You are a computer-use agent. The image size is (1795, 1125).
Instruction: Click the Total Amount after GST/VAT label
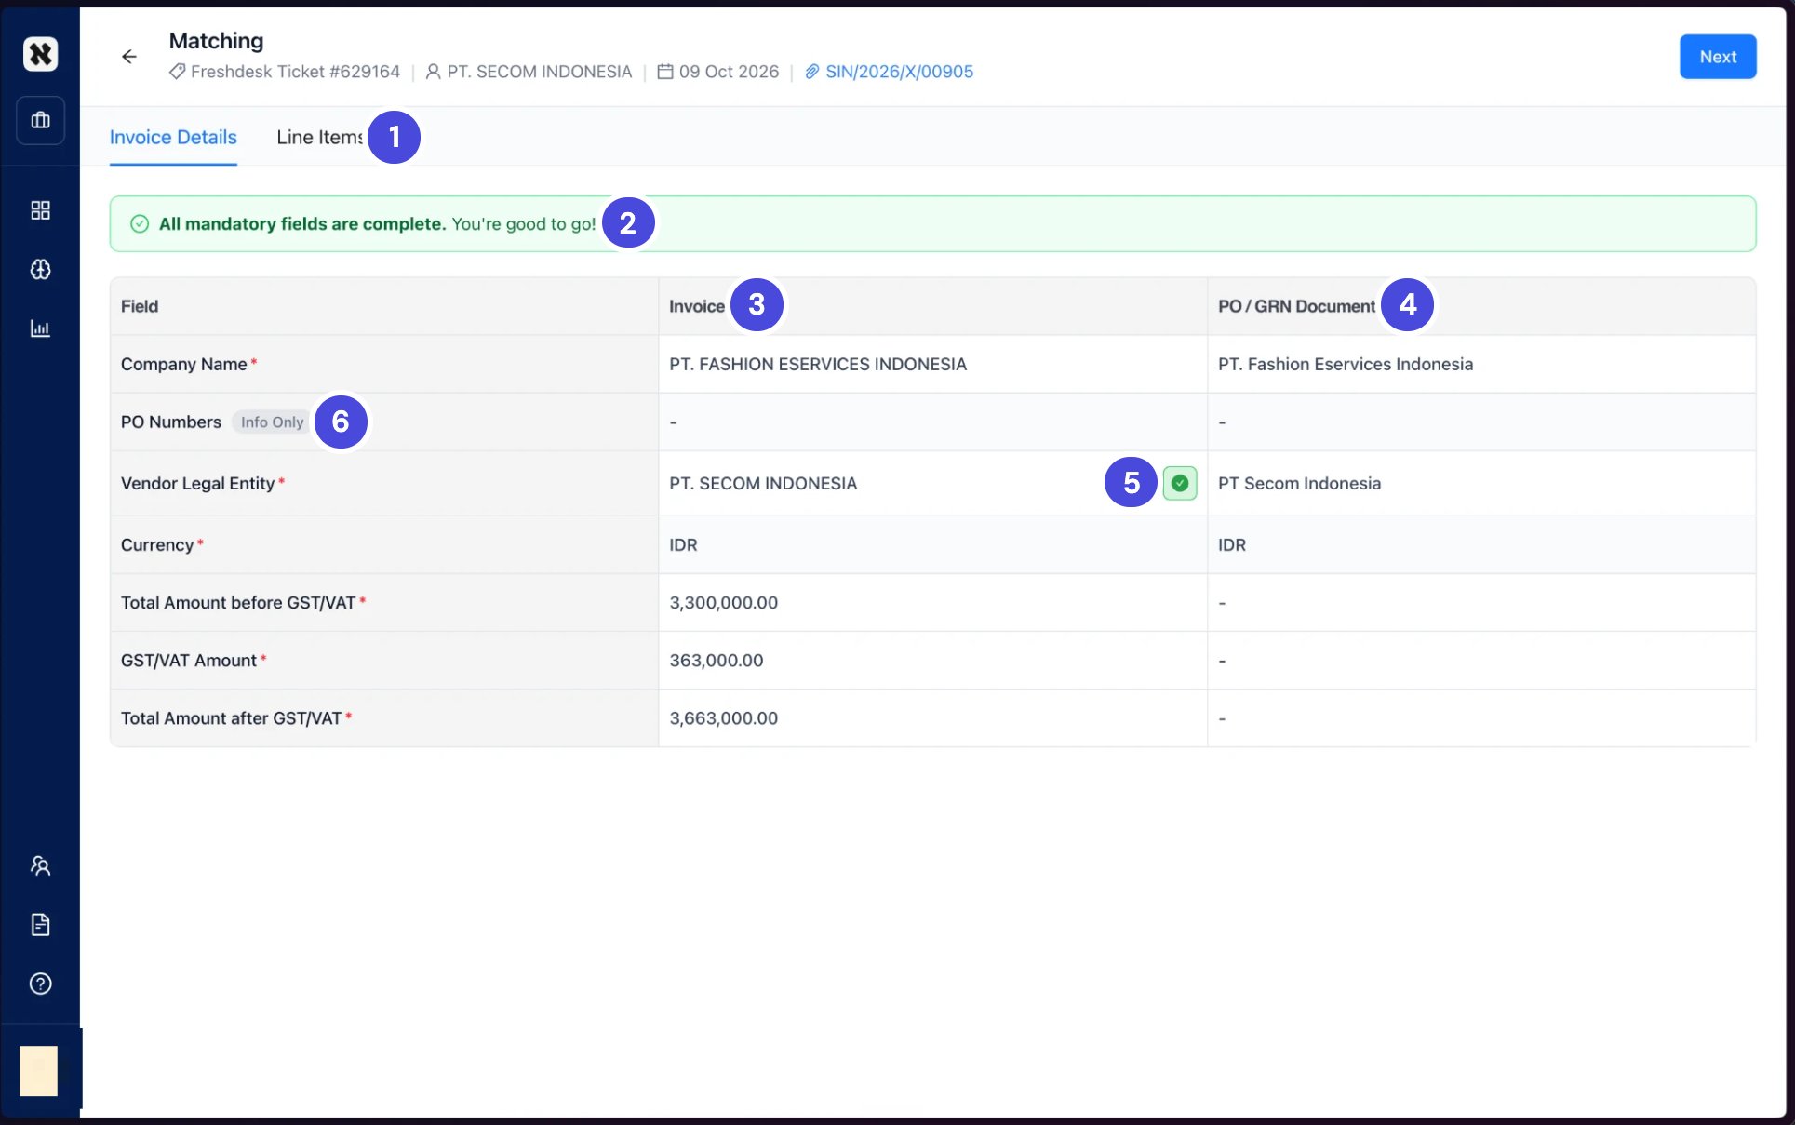point(232,718)
